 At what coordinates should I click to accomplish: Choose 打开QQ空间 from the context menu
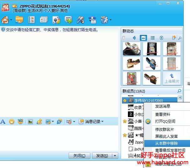pyautogui.click(x=165, y=121)
